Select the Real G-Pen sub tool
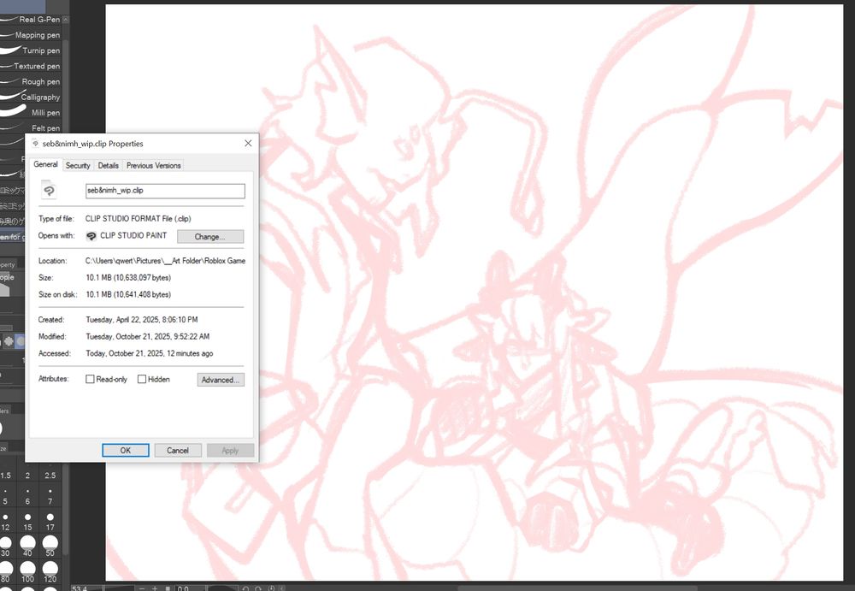855x591 pixels. pyautogui.click(x=31, y=19)
